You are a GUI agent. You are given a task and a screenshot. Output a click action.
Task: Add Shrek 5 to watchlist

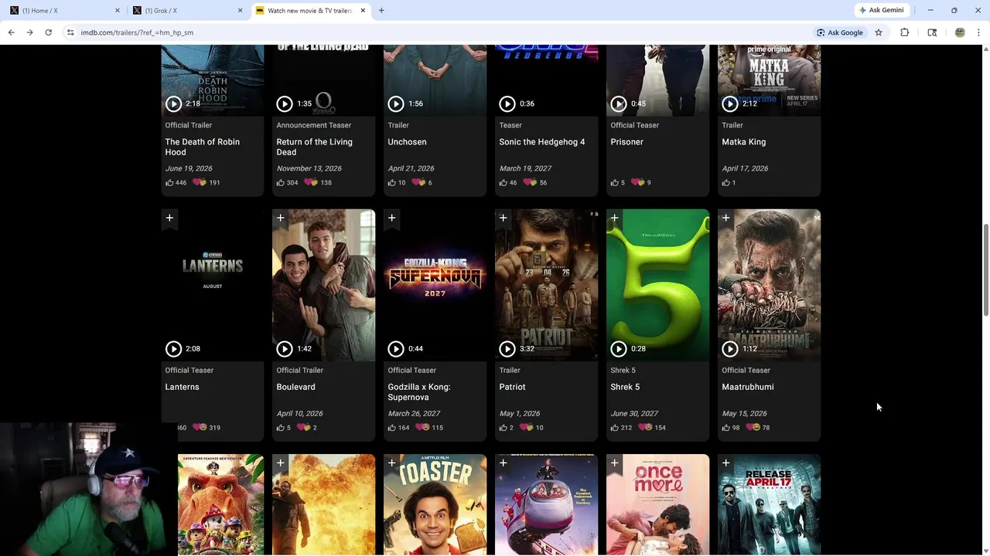pos(615,219)
